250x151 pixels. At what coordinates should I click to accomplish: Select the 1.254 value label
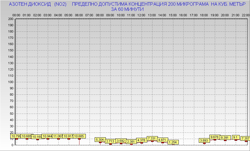173,142
